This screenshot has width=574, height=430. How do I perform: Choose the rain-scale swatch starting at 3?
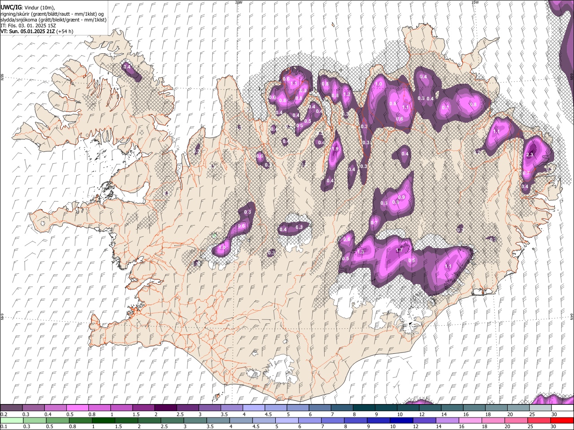pos(195,420)
